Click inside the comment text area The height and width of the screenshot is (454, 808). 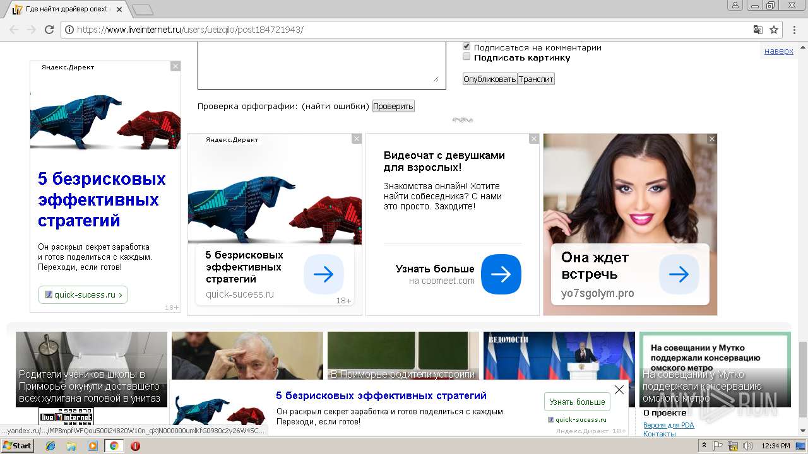[x=321, y=66]
